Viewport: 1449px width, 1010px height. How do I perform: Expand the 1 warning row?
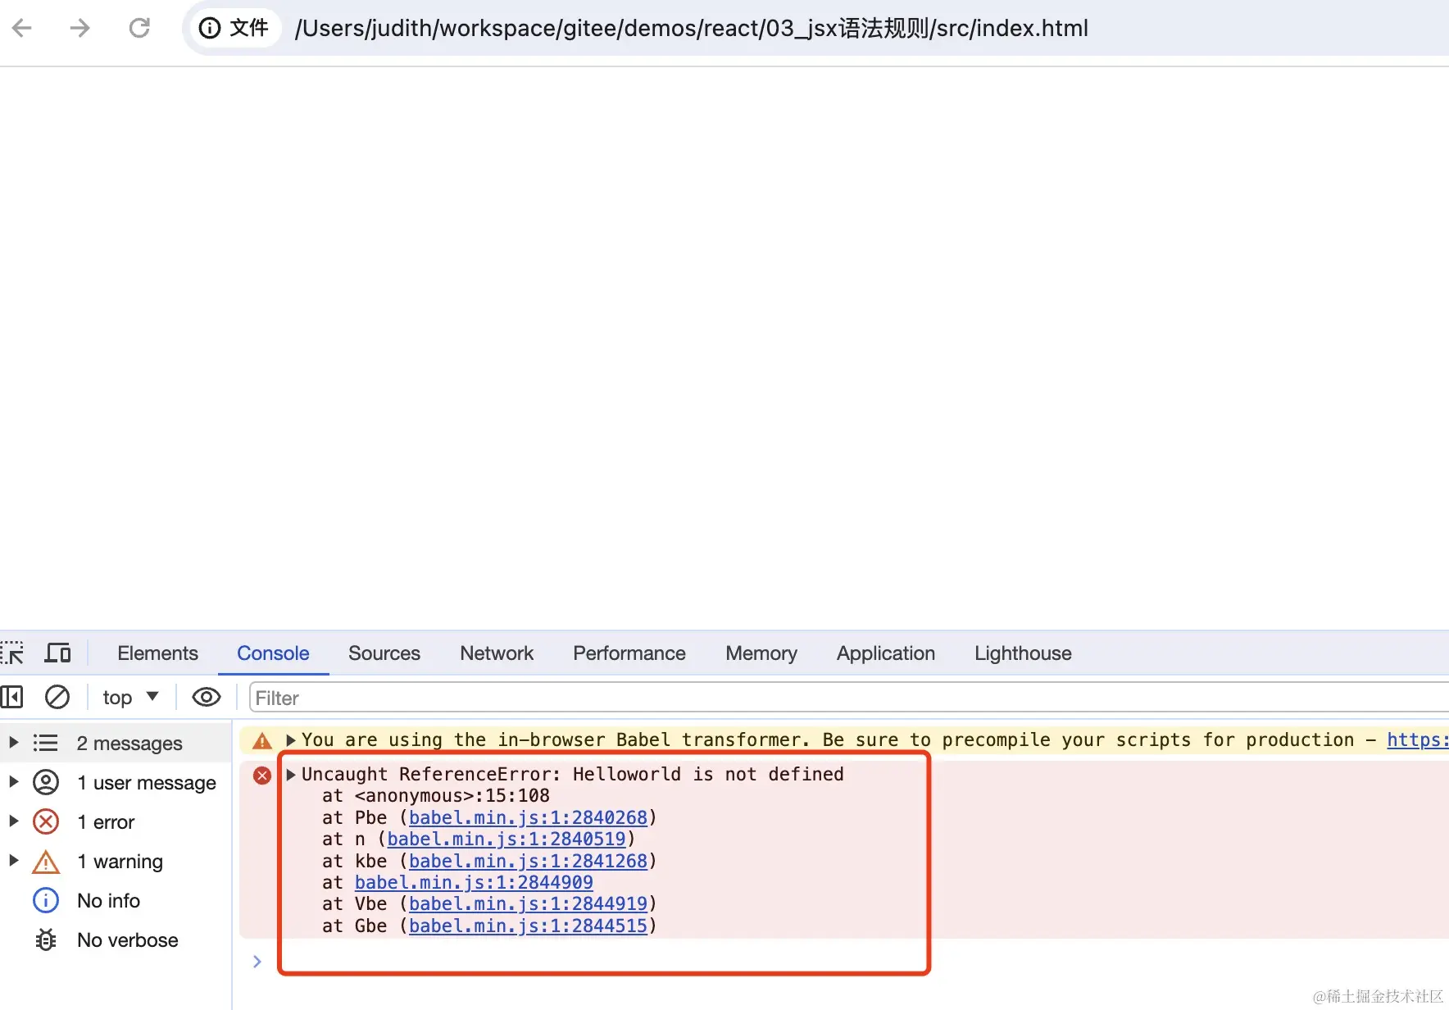click(13, 861)
